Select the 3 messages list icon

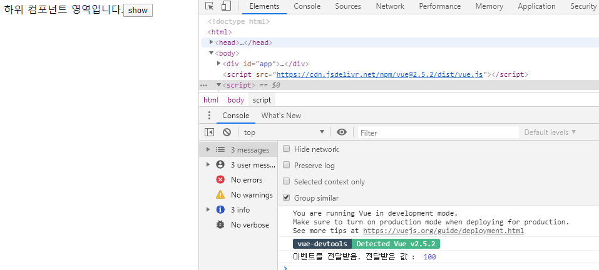[x=220, y=150]
